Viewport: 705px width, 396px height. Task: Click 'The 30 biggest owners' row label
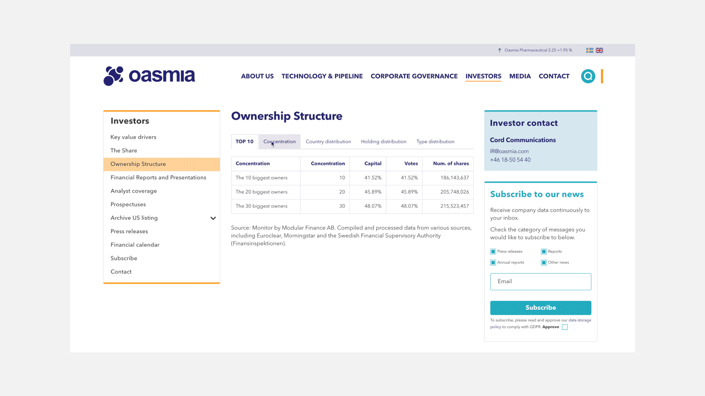(261, 206)
